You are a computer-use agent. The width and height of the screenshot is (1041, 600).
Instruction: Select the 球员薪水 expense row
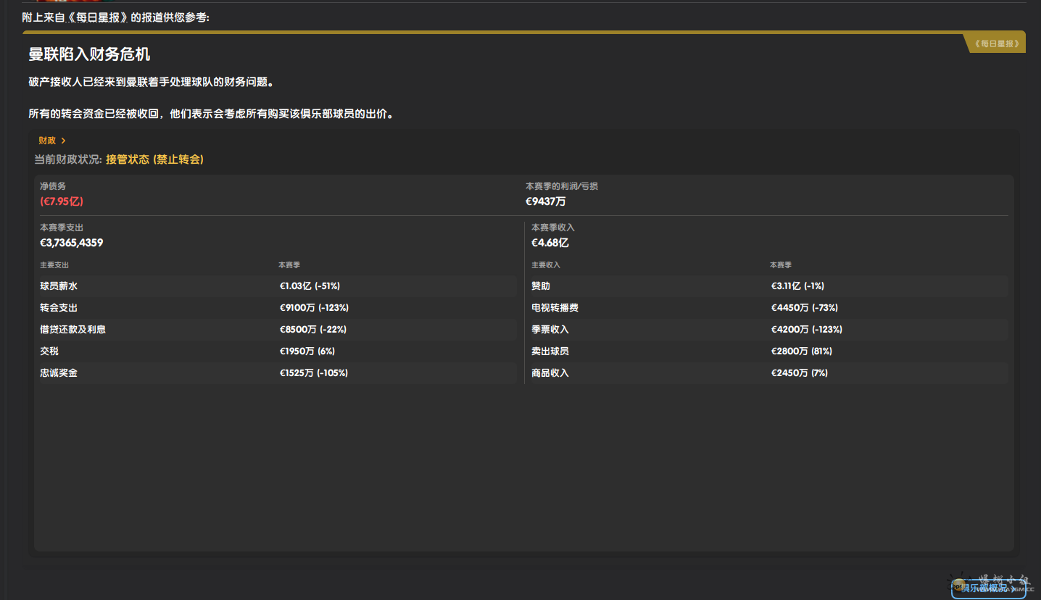(x=275, y=286)
